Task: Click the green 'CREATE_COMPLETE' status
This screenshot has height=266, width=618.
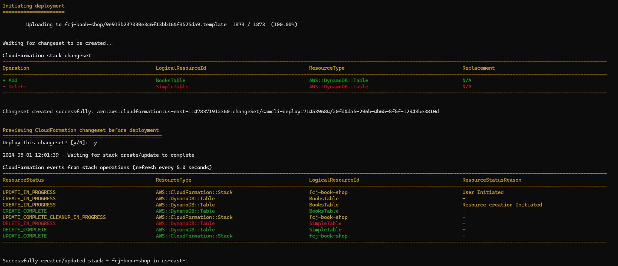Action: (25, 211)
